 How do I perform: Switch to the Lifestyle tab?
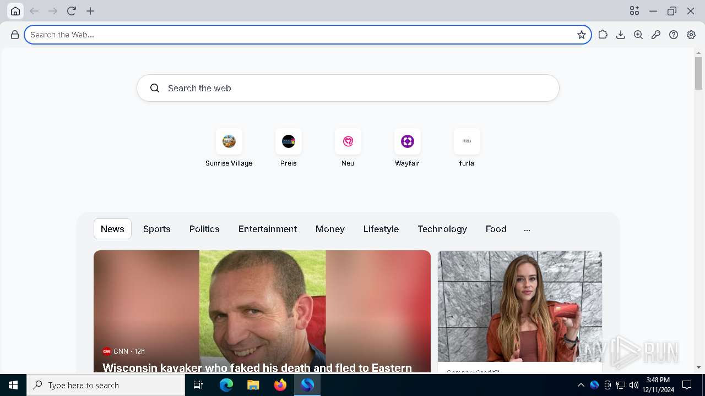(381, 229)
